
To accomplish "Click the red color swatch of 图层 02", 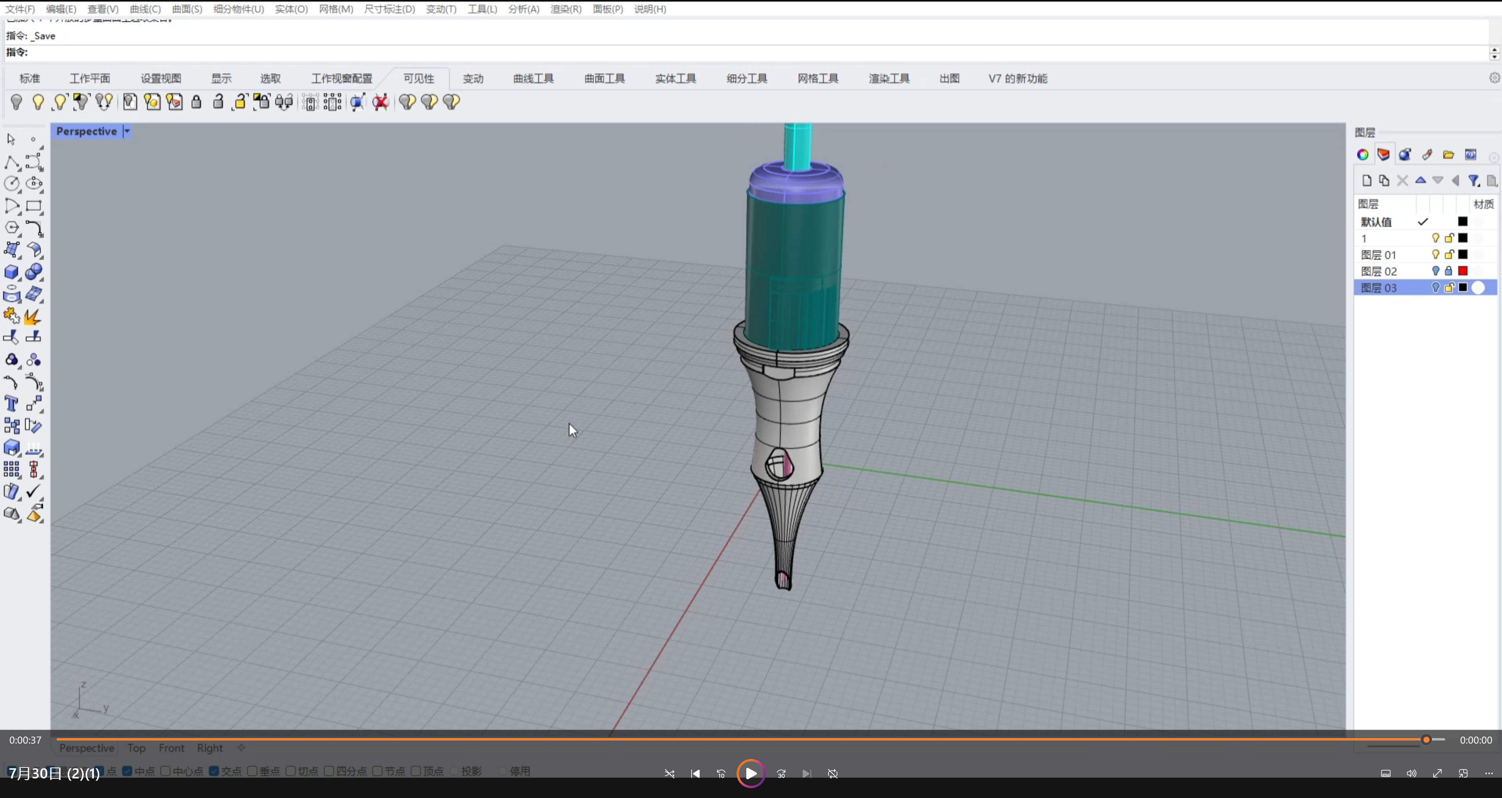I will [x=1463, y=271].
